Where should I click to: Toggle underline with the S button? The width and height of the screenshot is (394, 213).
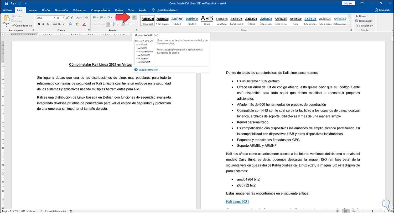coord(48,24)
